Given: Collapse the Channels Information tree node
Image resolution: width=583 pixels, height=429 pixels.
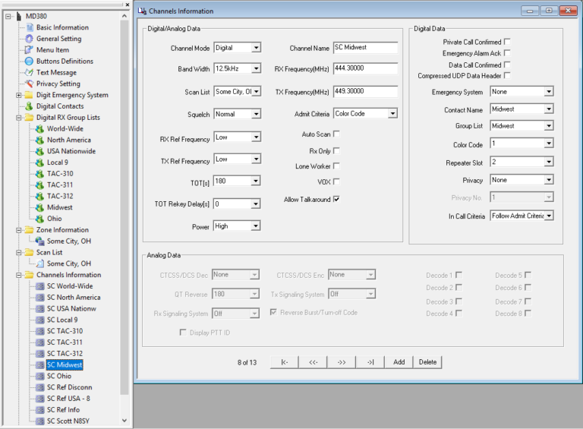Looking at the screenshot, I should click(18, 275).
